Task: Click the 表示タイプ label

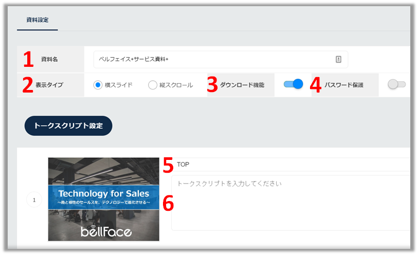Action: (49, 85)
